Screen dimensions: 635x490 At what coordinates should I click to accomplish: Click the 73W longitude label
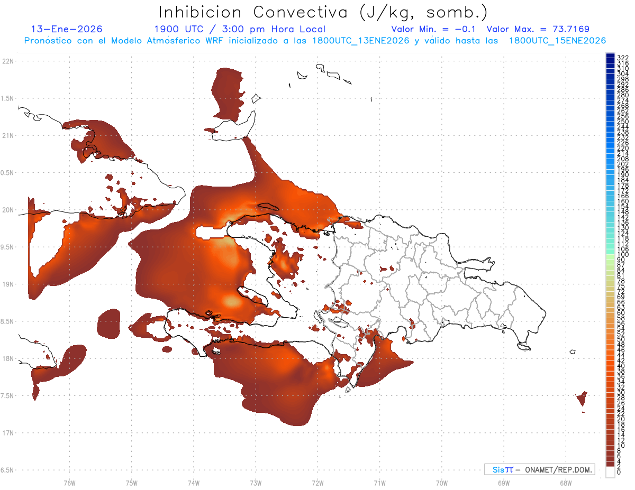click(x=256, y=483)
